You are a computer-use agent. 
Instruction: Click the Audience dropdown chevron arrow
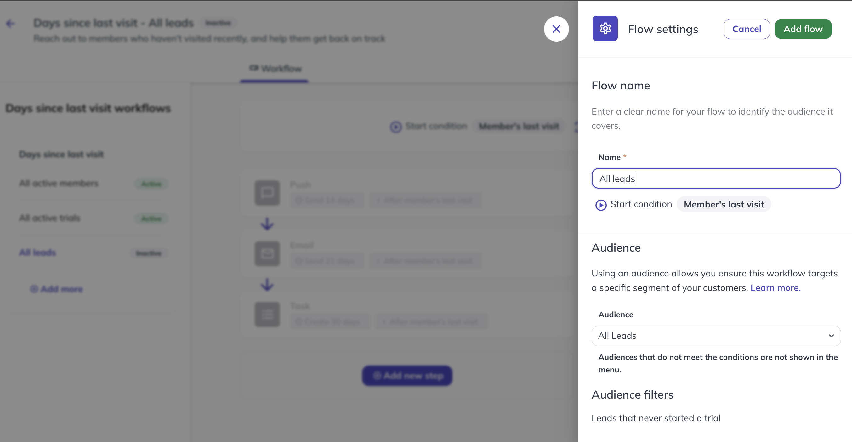click(x=831, y=336)
